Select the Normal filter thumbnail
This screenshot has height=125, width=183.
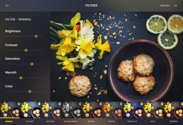(x=10, y=110)
